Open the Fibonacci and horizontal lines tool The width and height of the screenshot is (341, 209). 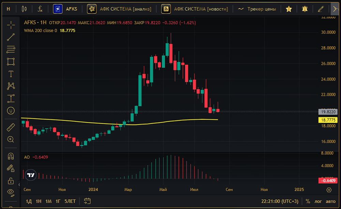(11, 49)
